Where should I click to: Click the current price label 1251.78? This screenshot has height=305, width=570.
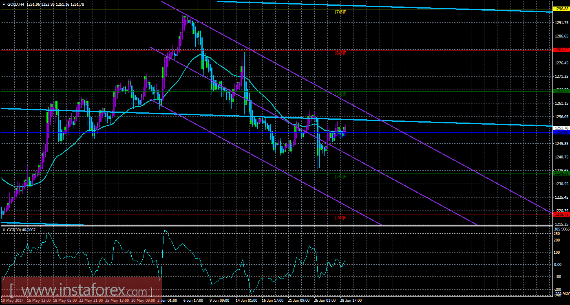coord(561,128)
